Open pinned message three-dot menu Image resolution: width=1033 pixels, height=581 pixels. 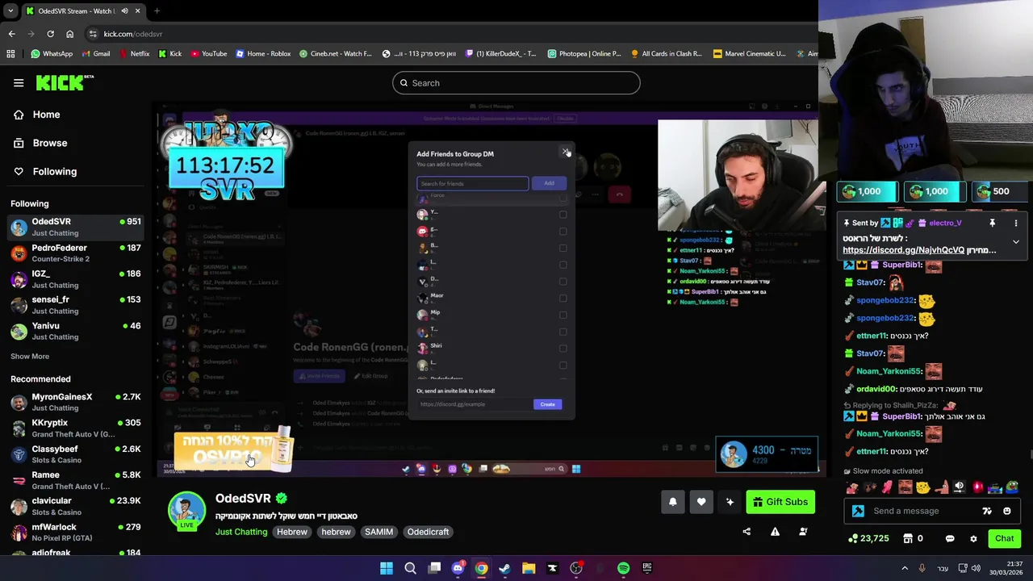point(1016,223)
